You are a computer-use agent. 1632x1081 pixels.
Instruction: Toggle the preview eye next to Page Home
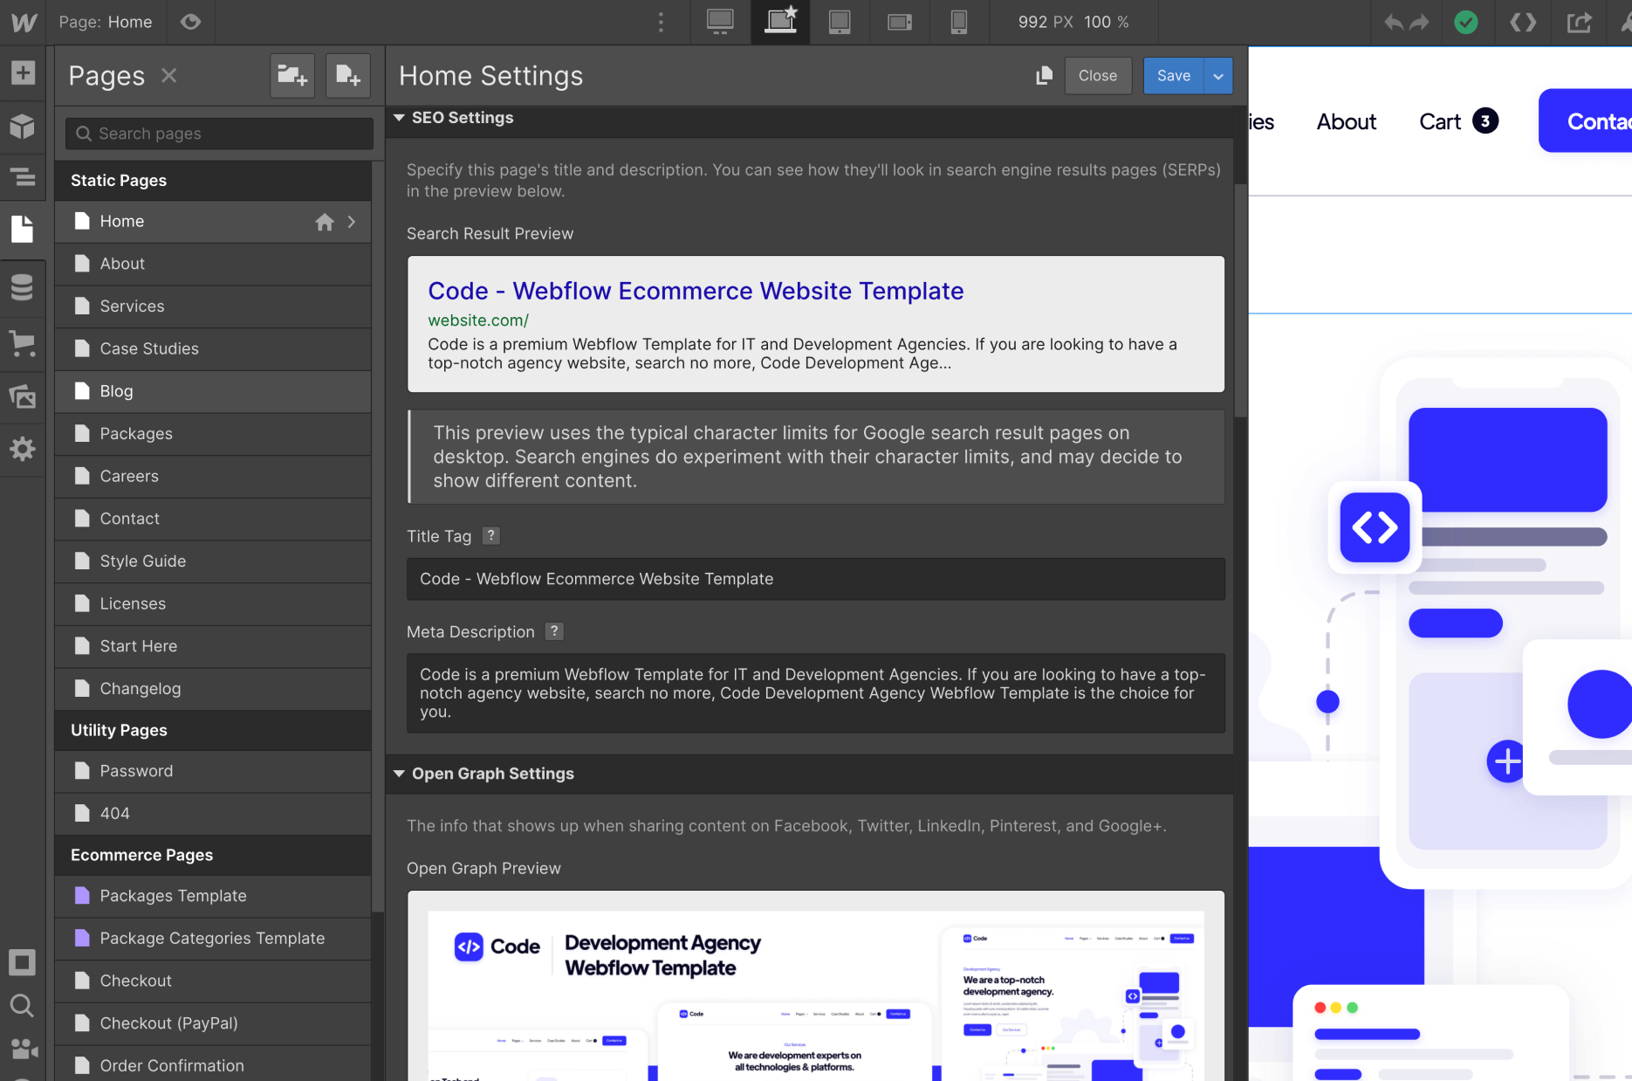190,22
